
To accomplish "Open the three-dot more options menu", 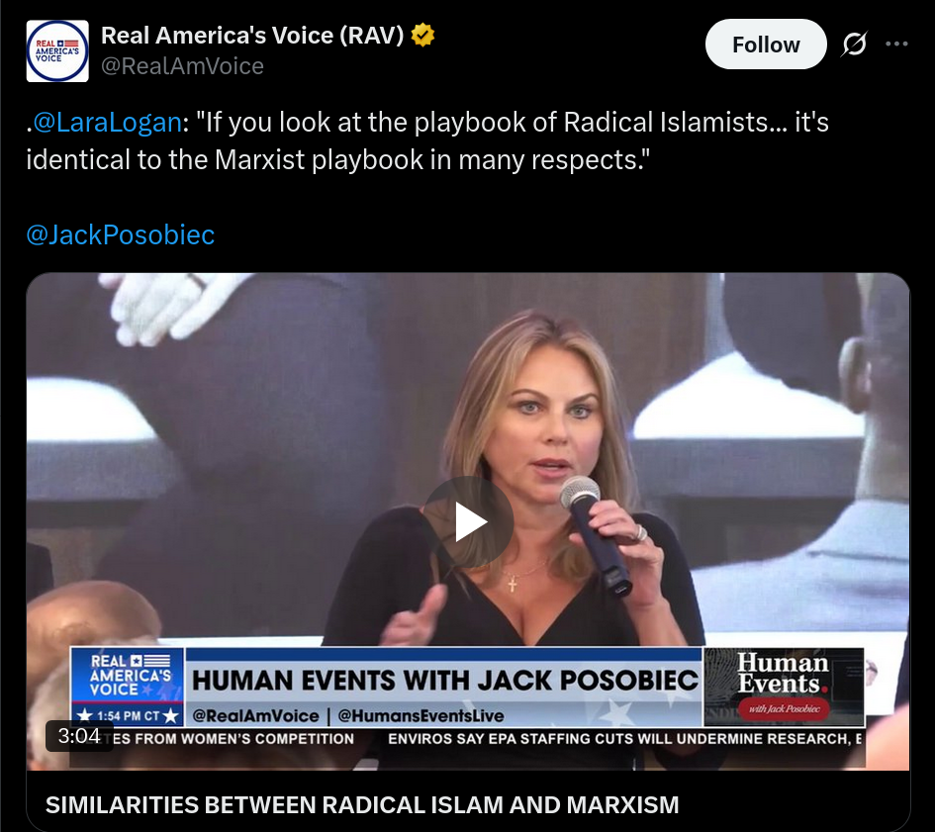I will pos(896,44).
